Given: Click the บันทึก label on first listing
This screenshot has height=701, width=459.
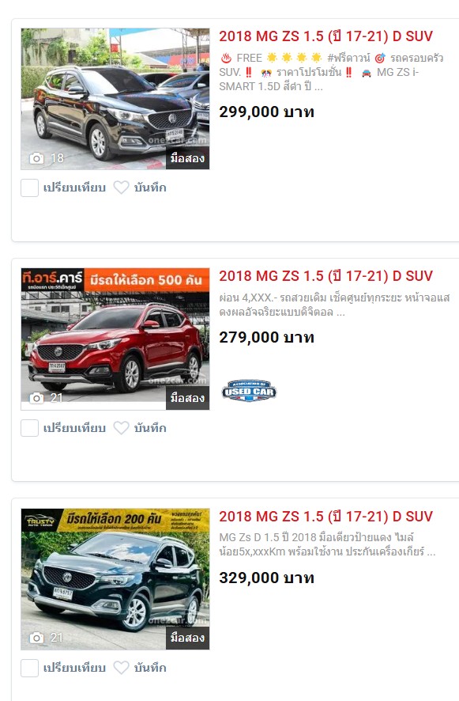Looking at the screenshot, I should click(x=150, y=188).
